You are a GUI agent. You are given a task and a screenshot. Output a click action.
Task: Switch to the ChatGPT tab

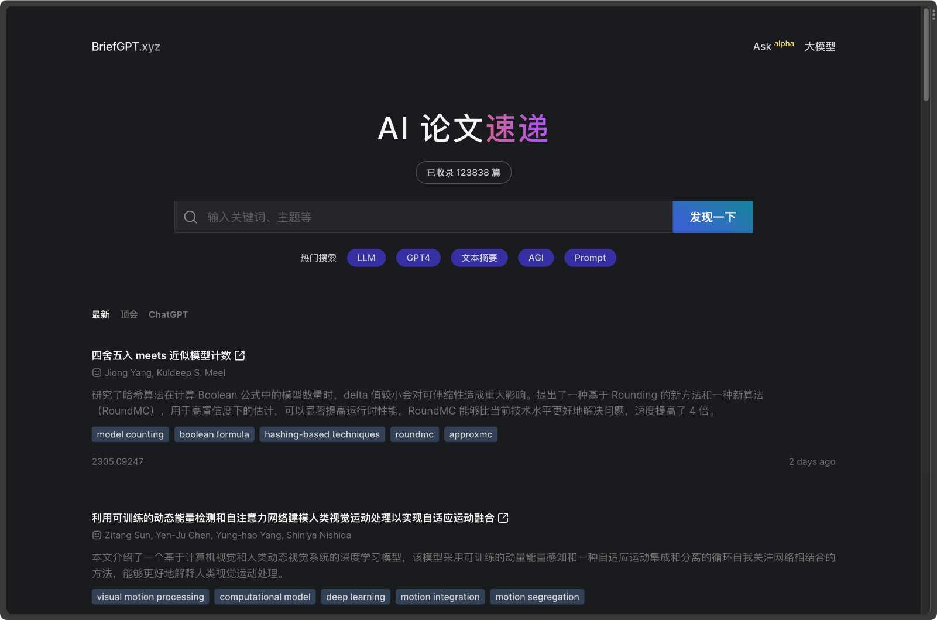(168, 314)
